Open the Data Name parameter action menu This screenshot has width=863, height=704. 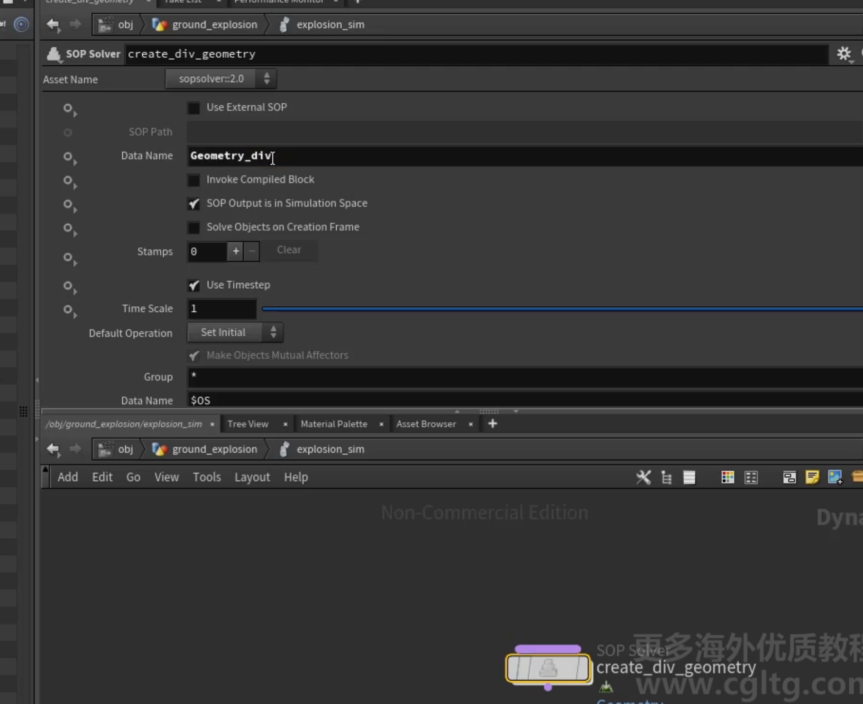[x=70, y=157]
